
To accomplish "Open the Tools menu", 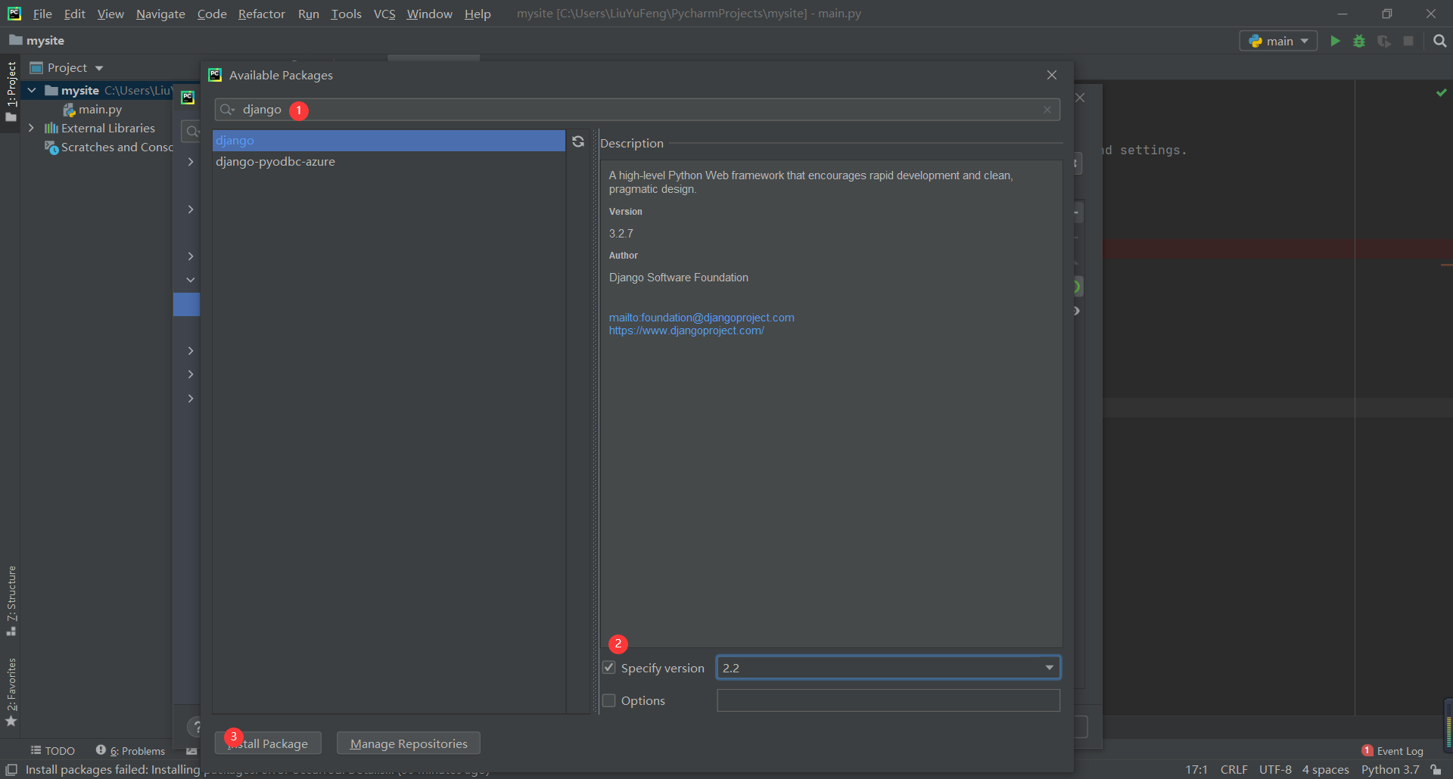I will [x=346, y=14].
